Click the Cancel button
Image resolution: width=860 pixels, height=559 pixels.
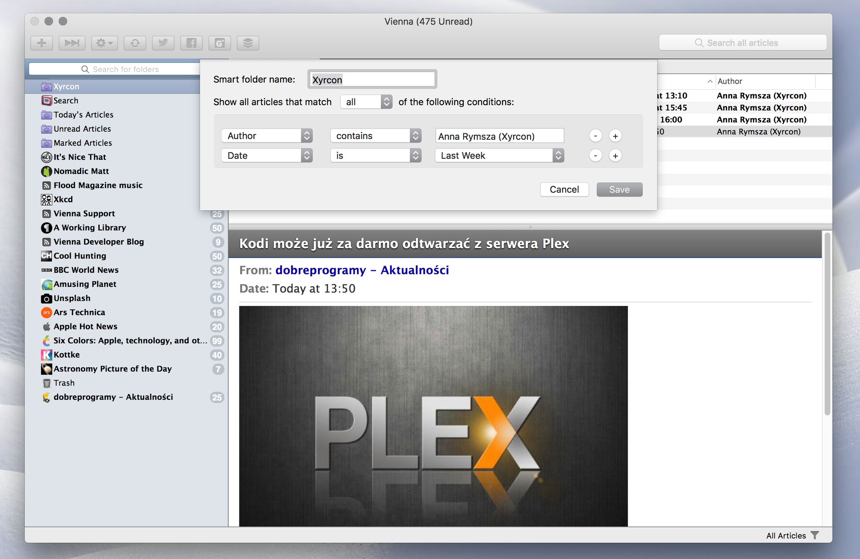[564, 189]
